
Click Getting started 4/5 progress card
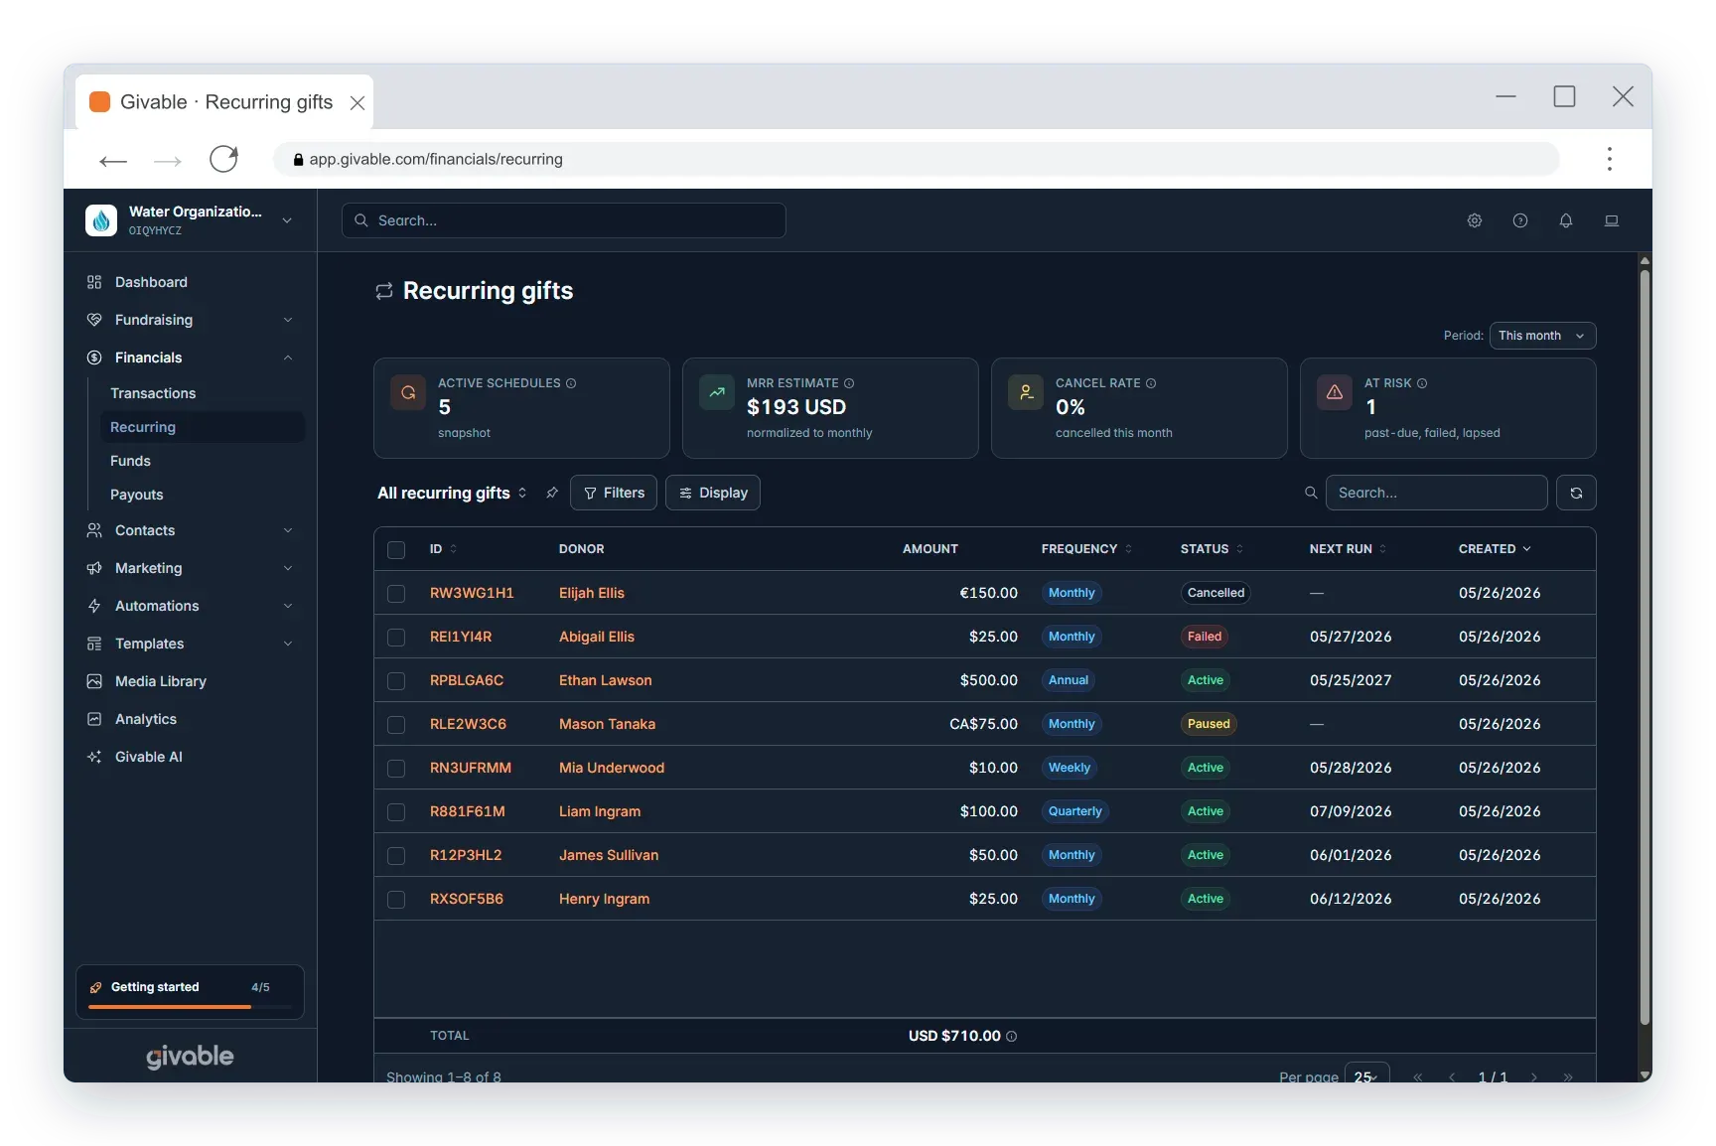point(190,992)
